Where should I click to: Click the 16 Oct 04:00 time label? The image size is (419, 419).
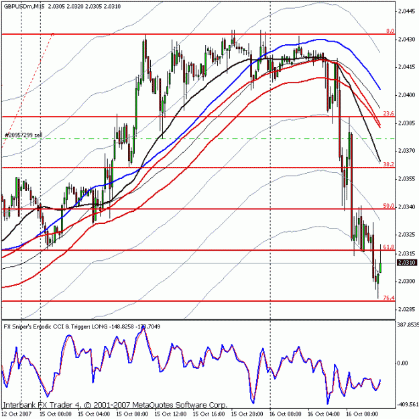[324, 414]
